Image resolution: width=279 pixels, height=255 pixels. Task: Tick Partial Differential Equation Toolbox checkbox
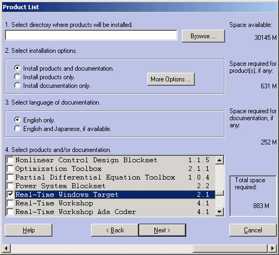(10, 177)
